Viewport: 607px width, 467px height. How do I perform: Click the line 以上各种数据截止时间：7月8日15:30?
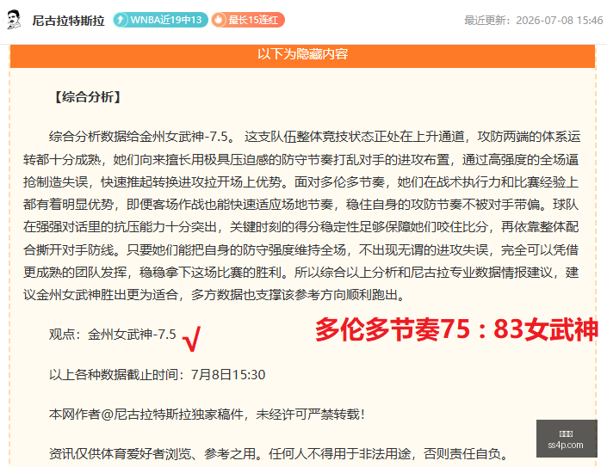158,375
